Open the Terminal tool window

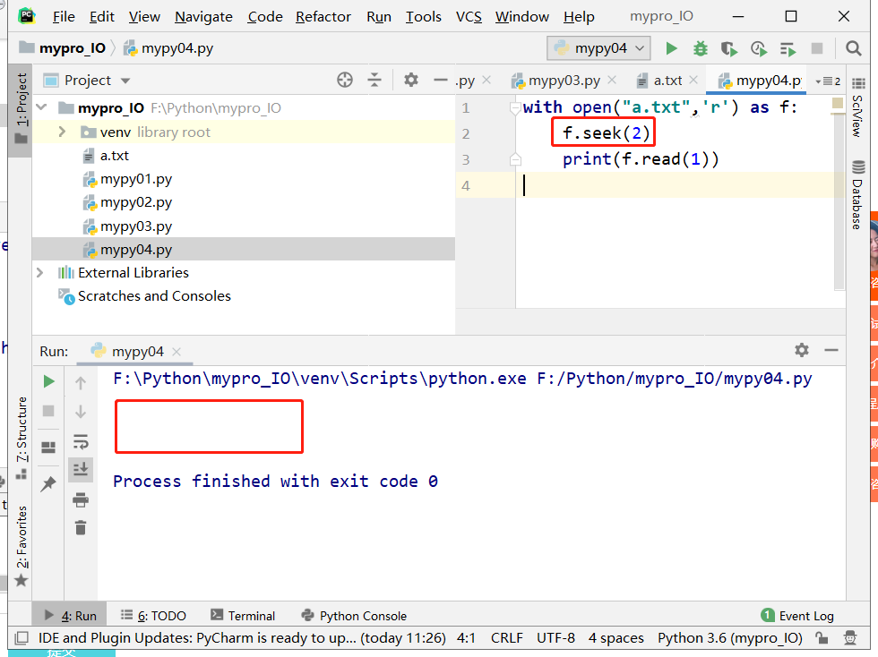(x=243, y=616)
